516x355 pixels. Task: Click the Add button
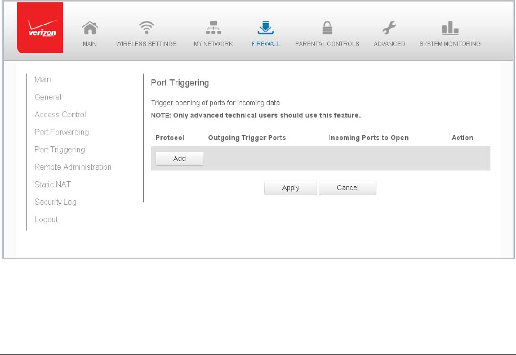click(180, 159)
